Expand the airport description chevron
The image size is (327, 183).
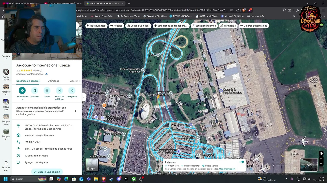75,111
